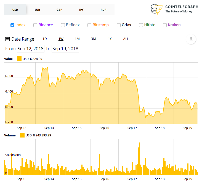The height and width of the screenshot is (185, 202).
Task: Tick the Bitstamp checkbox
Action: 89,25
